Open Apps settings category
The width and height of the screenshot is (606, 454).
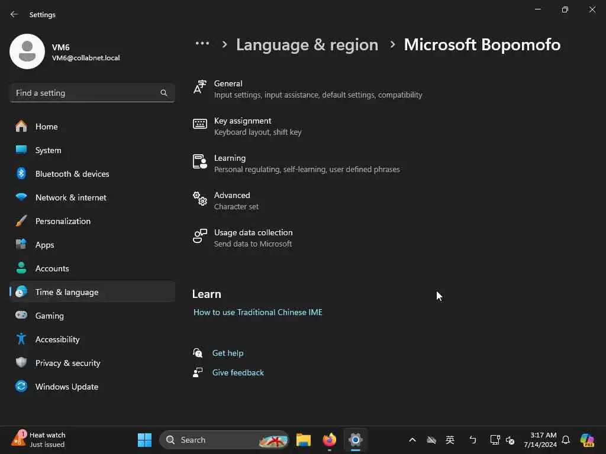[92, 245]
